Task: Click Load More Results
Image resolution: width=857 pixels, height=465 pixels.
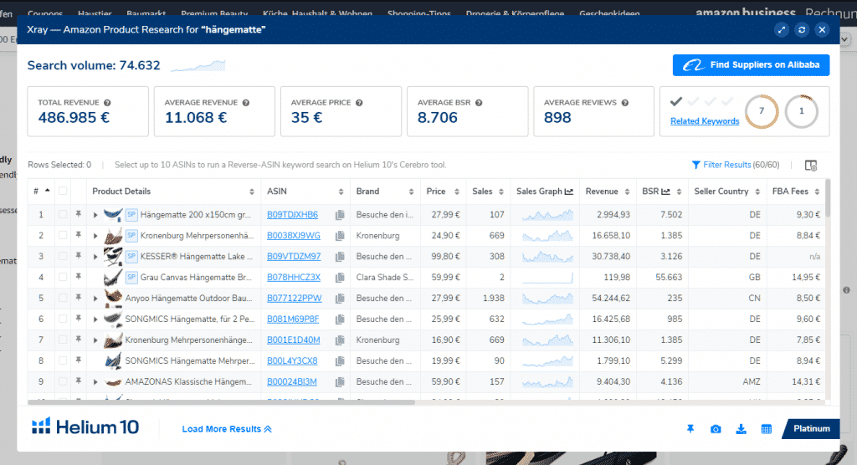Action: click(x=227, y=429)
